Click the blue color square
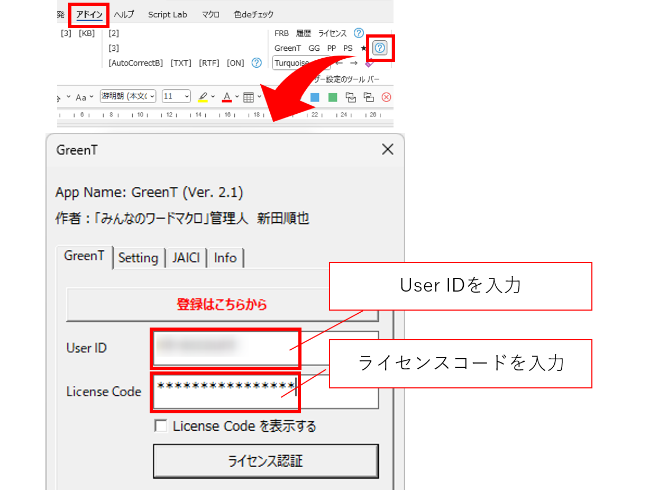The height and width of the screenshot is (490, 649). [315, 97]
